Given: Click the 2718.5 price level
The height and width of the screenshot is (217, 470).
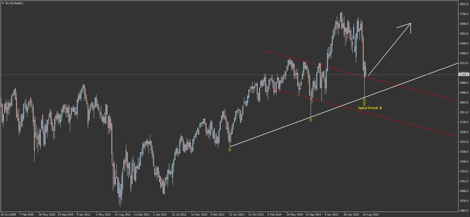Looking at the screenshot, I should click(464, 122).
